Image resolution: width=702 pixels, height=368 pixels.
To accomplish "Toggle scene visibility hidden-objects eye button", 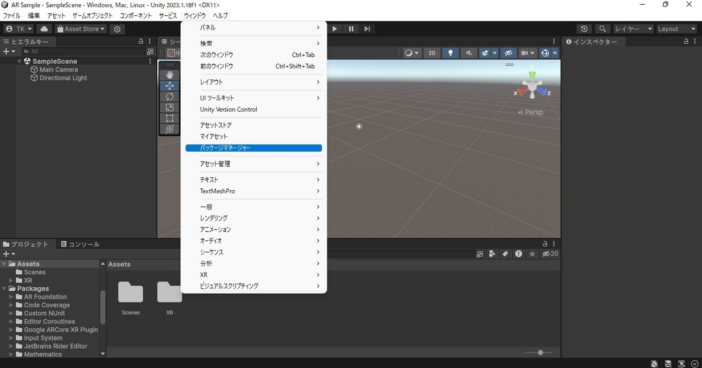I will [x=508, y=53].
